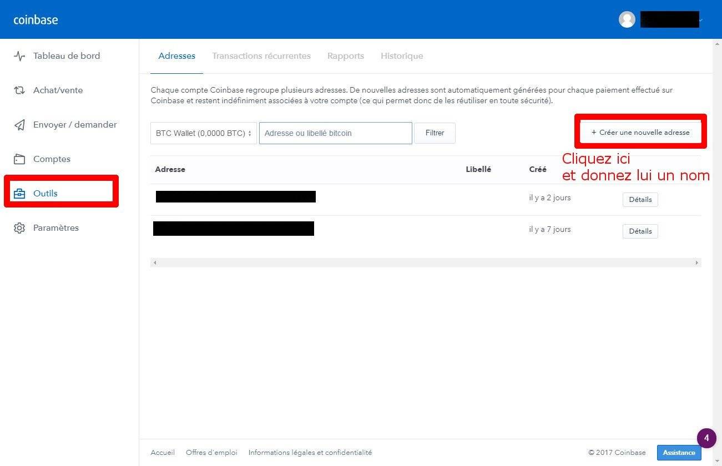This screenshot has width=722, height=466.
Task: Click the blue Assistance button
Action: click(679, 453)
